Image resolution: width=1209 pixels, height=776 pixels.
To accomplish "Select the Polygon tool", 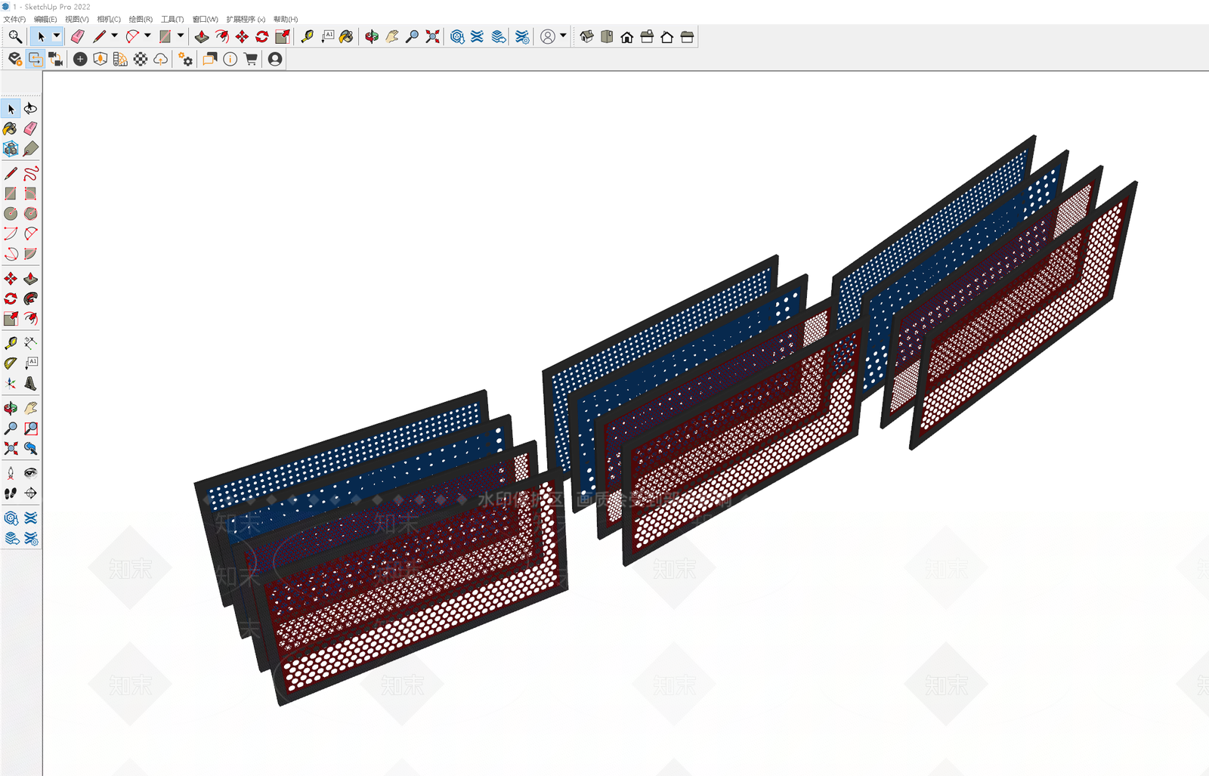I will click(x=30, y=214).
